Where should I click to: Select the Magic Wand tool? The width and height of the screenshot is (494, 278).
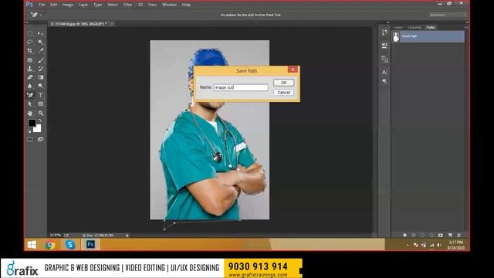tap(40, 42)
